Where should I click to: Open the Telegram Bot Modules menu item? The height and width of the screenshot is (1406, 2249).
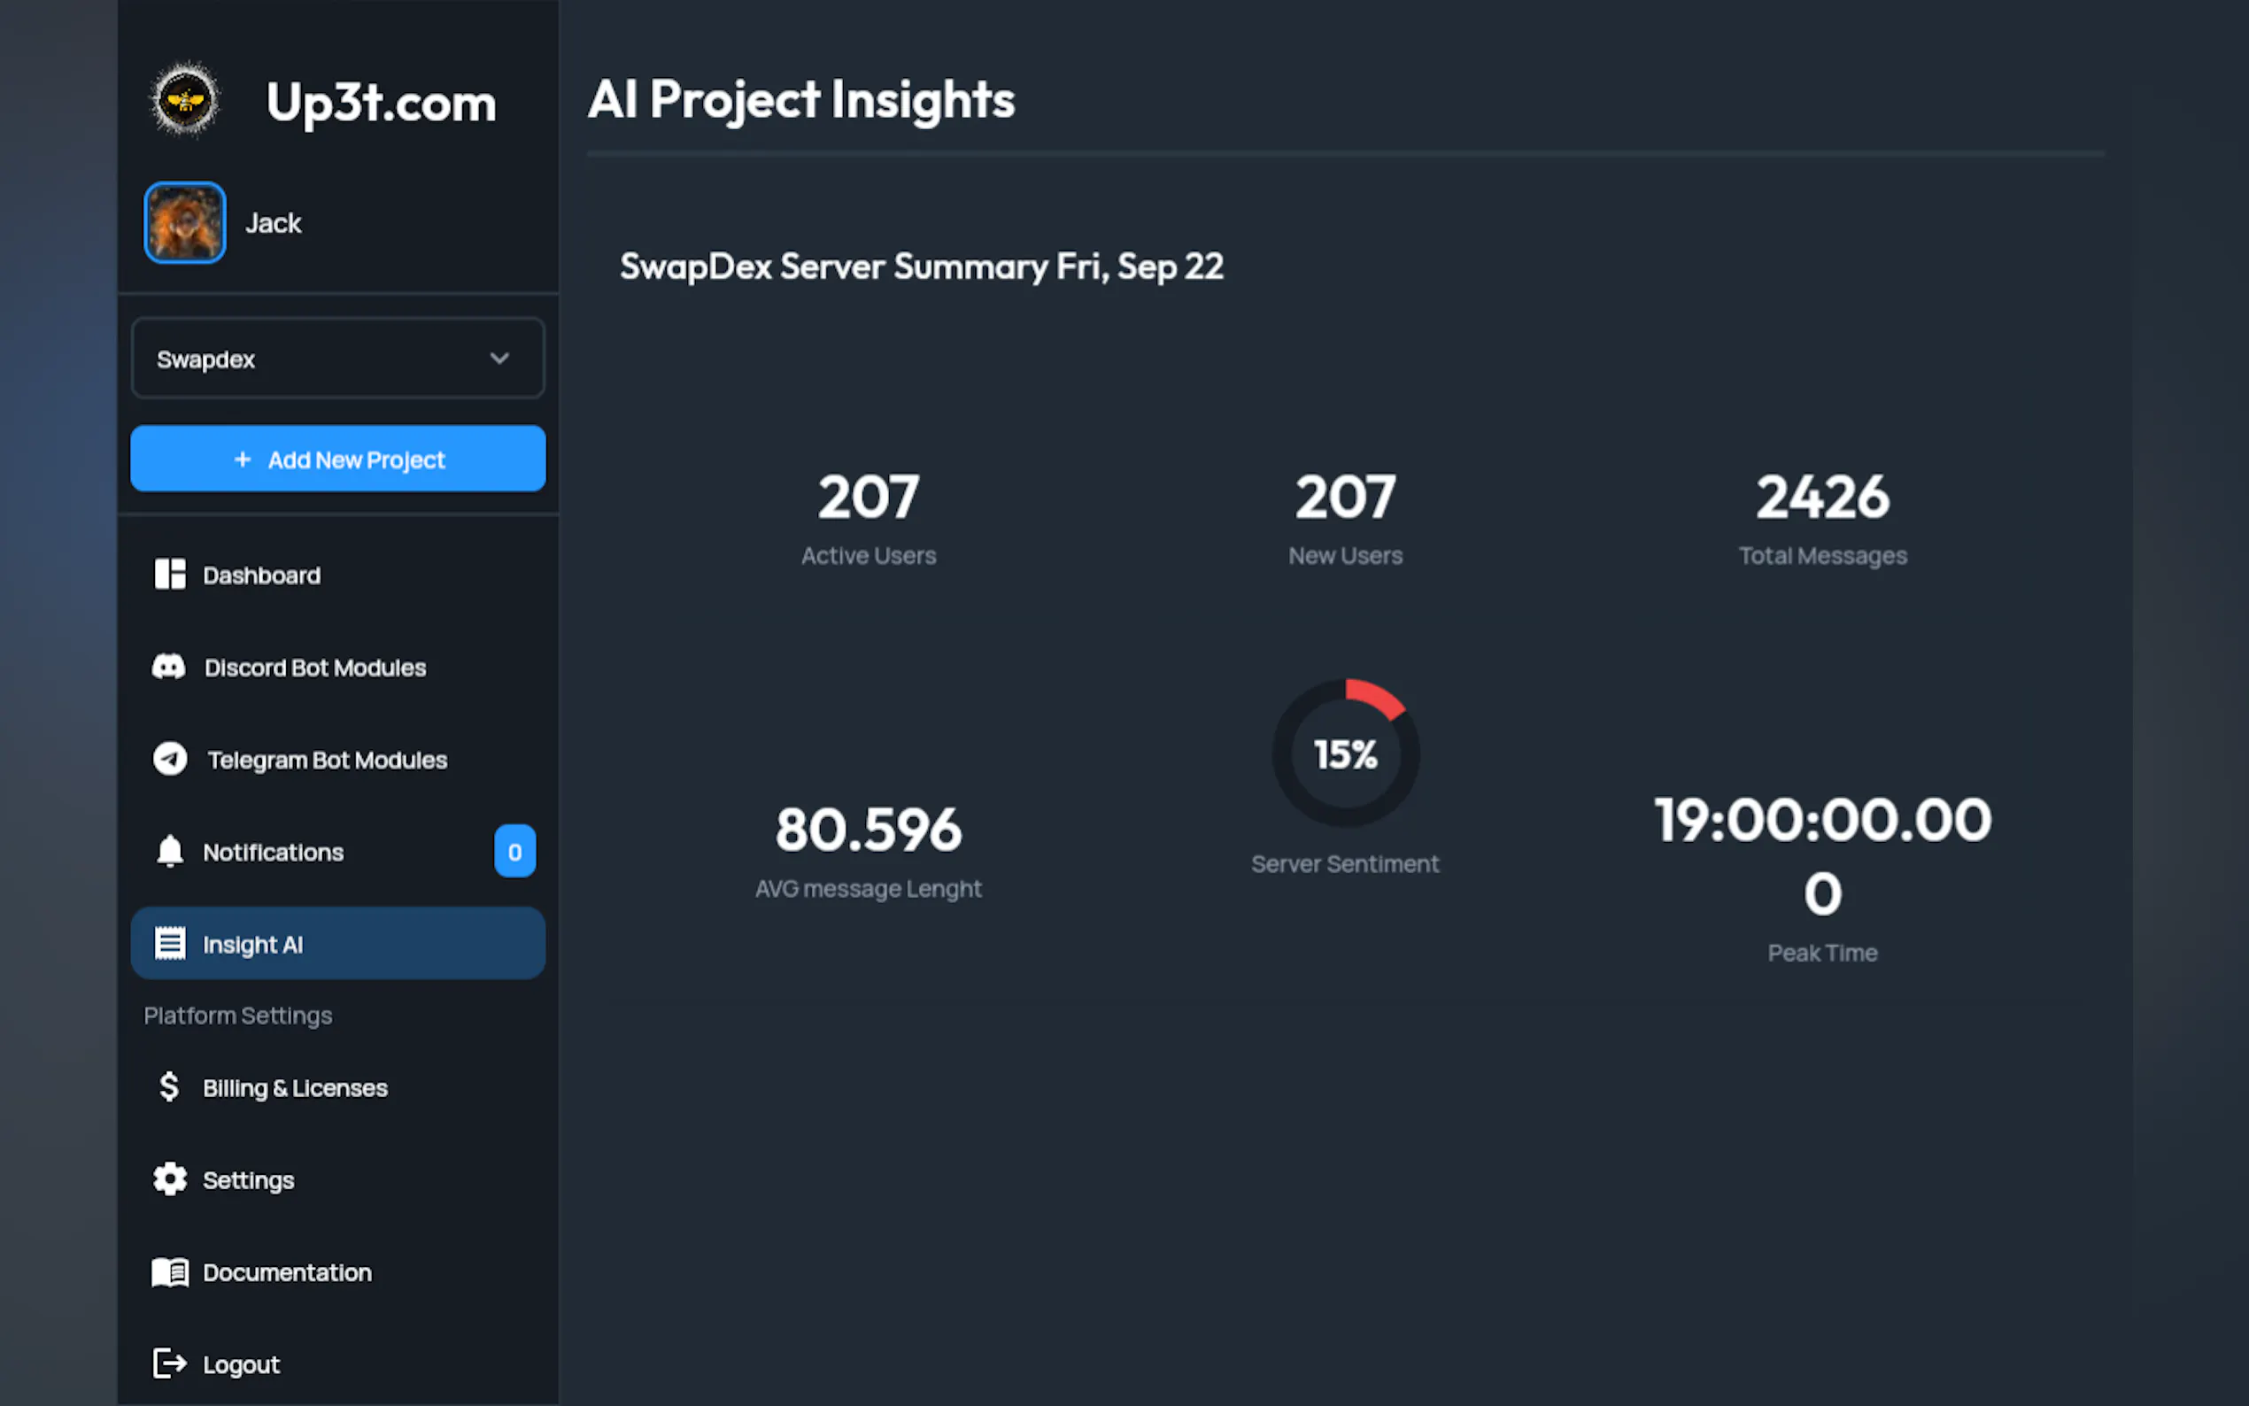[x=327, y=760]
